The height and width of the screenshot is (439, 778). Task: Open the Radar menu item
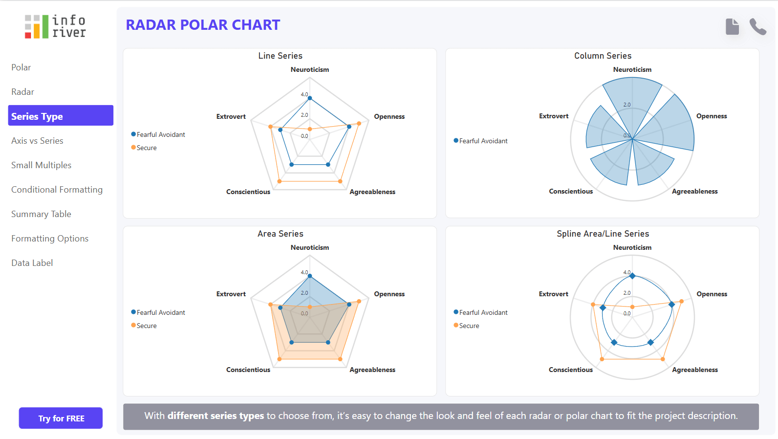[x=22, y=92]
